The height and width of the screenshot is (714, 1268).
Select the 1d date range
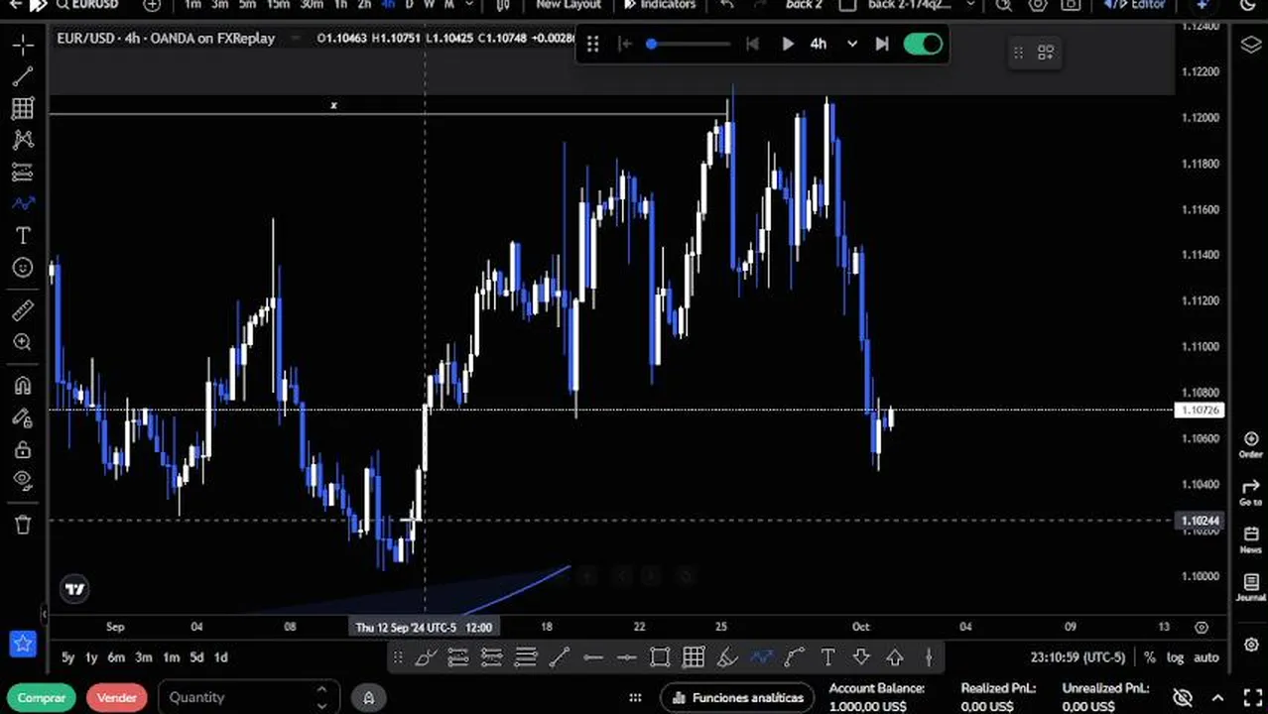pyautogui.click(x=220, y=656)
